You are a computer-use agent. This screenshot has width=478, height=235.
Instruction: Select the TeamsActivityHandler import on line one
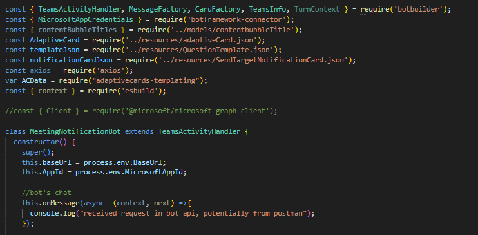tap(80, 9)
